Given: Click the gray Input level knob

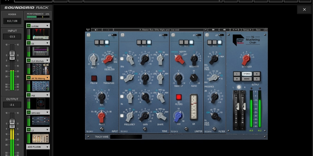Looking at the screenshot, I should tap(93, 60).
